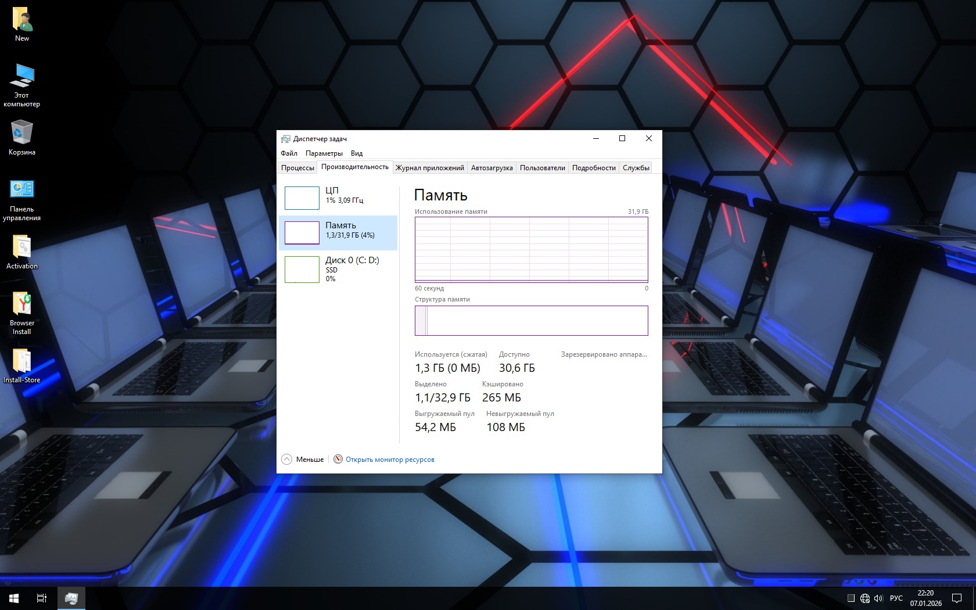Viewport: 976px width, 610px height.
Task: Open the Службы tab
Action: [x=636, y=168]
